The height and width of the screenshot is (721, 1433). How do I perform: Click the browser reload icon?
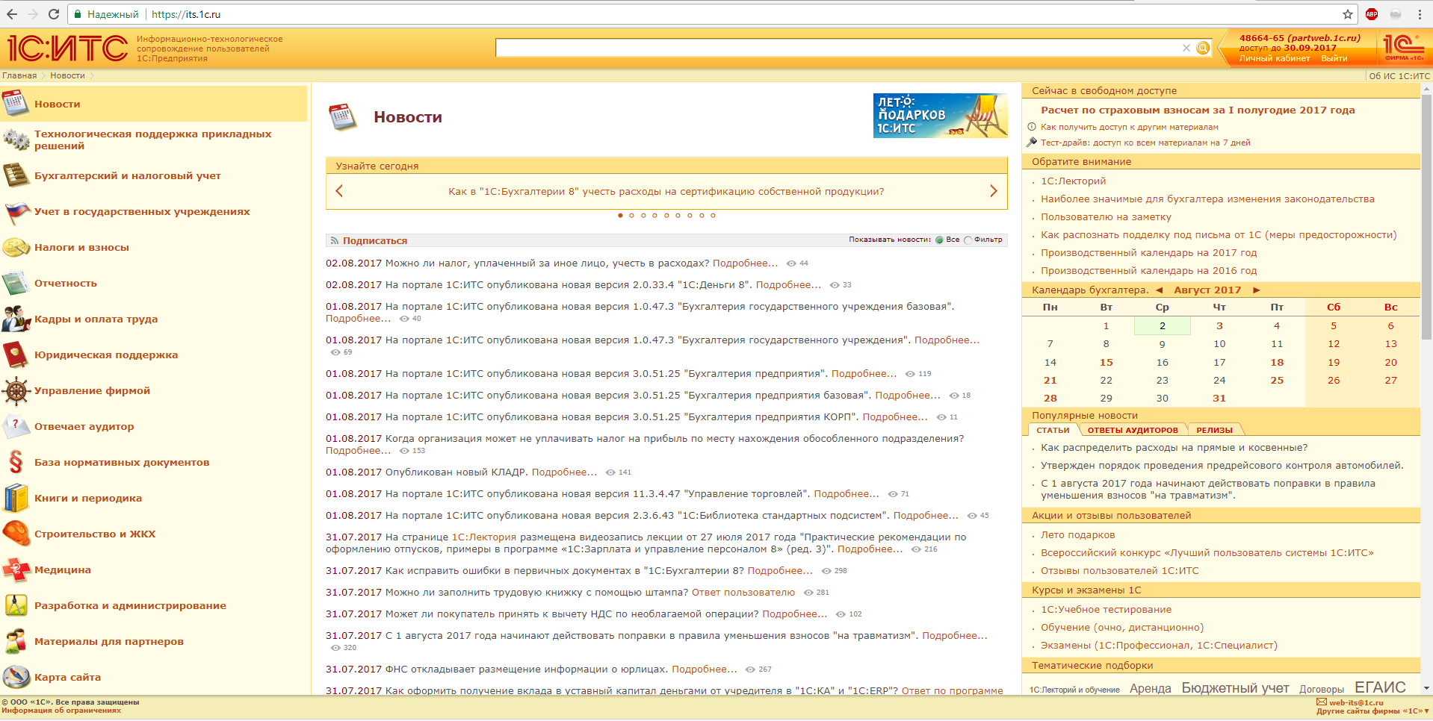click(54, 14)
